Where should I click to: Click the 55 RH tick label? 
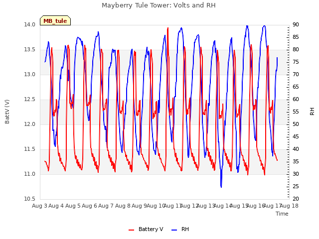point(296,112)
